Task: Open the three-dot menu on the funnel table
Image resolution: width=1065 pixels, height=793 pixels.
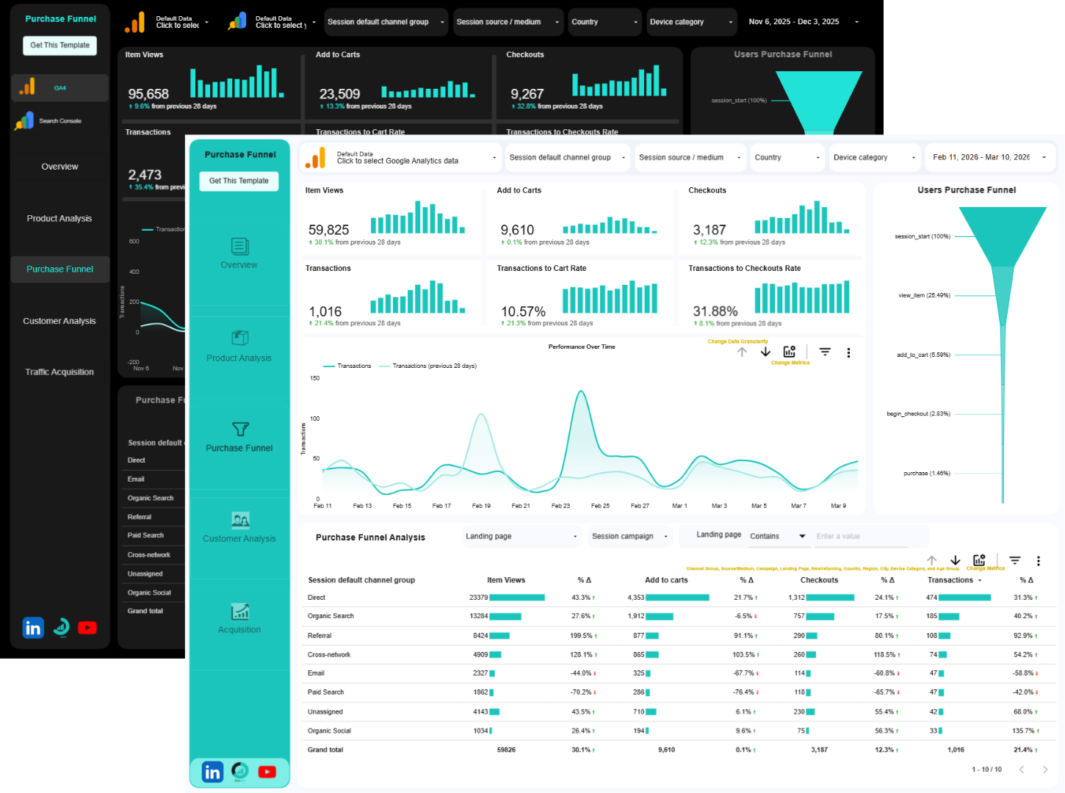Action: (1039, 560)
